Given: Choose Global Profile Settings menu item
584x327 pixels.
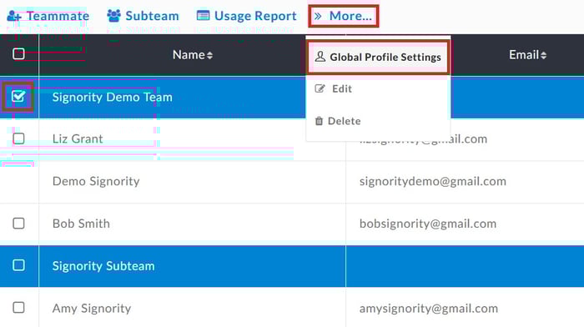Looking at the screenshot, I should pyautogui.click(x=378, y=57).
